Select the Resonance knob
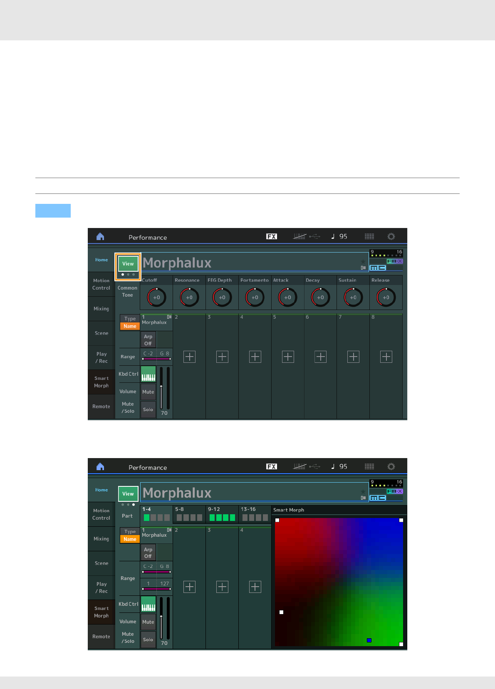The width and height of the screenshot is (495, 689). point(189,297)
